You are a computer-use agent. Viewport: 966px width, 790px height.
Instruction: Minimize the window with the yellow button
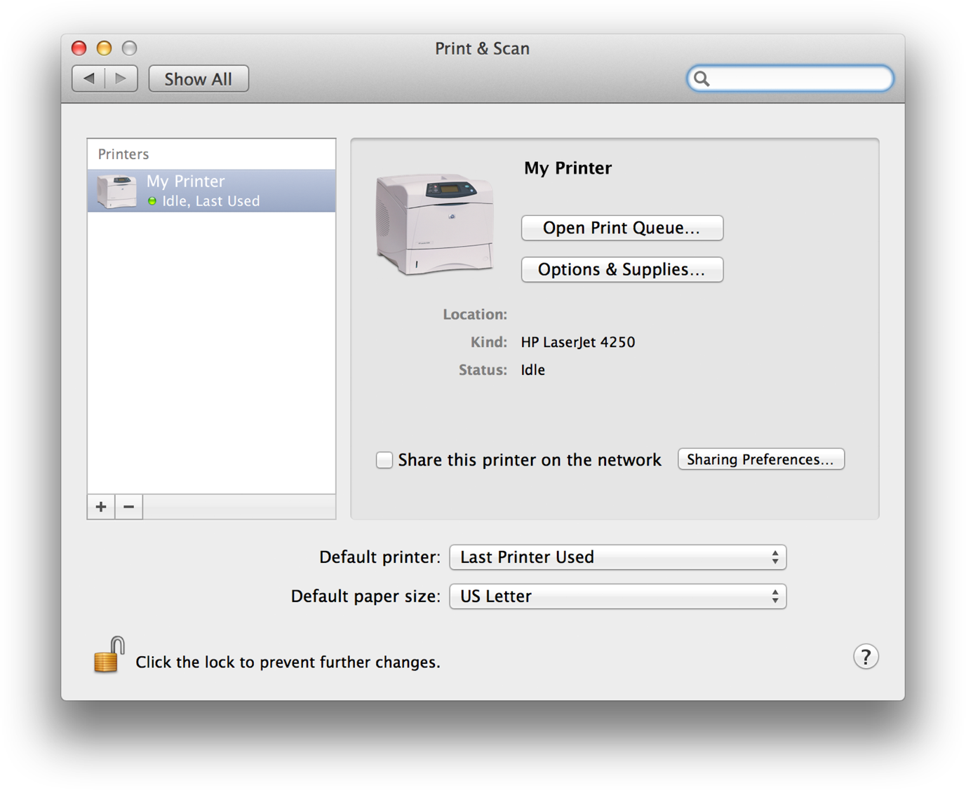(x=105, y=48)
